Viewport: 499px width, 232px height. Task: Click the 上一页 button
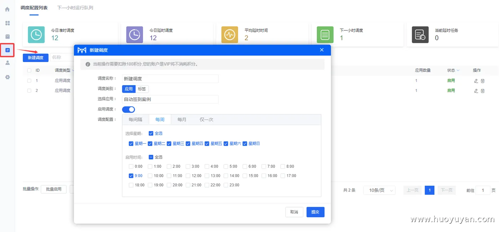coord(412,190)
